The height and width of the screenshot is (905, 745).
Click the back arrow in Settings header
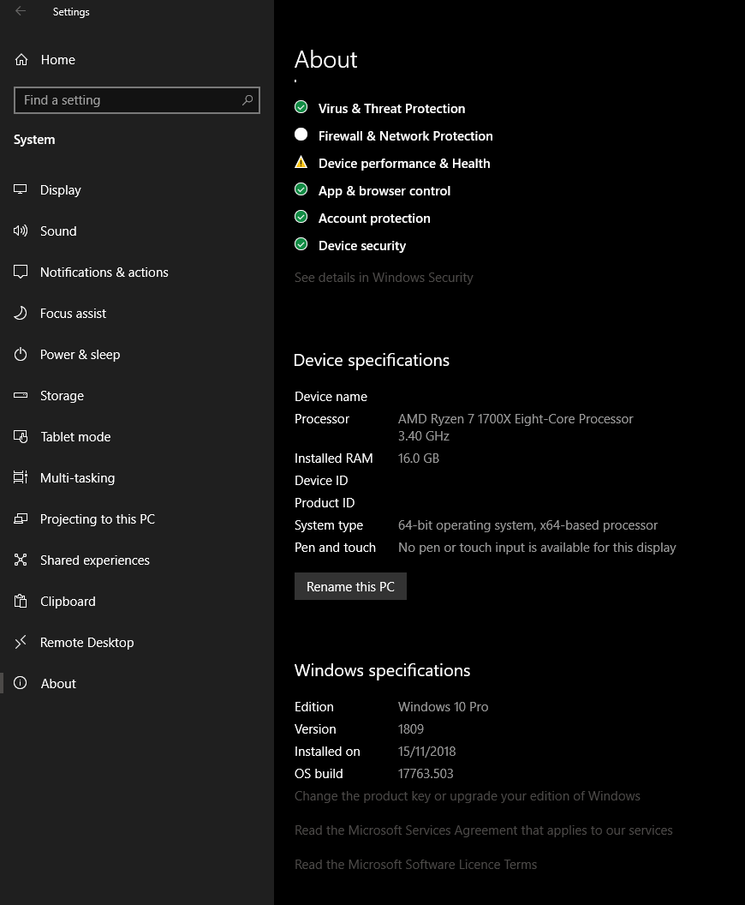pyautogui.click(x=21, y=11)
